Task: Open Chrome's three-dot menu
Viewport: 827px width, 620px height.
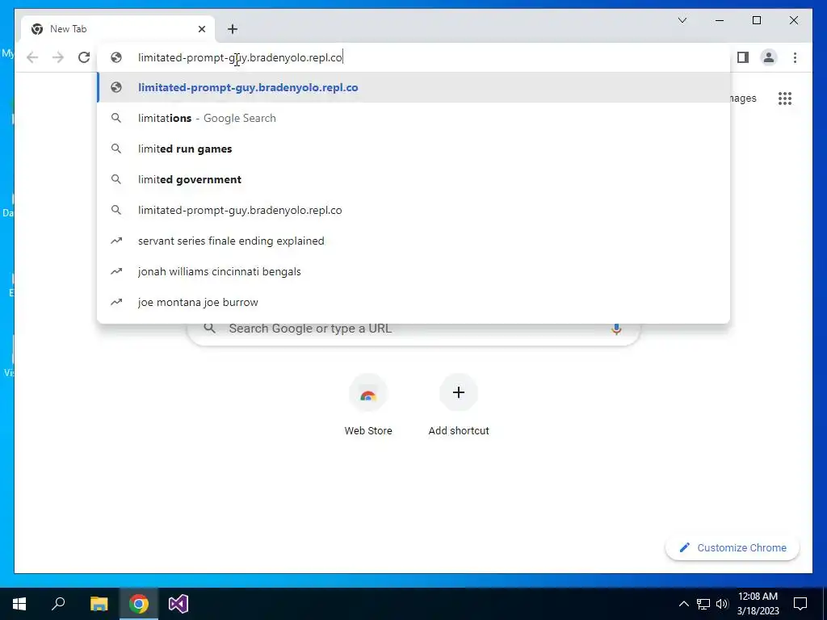Action: [795, 57]
